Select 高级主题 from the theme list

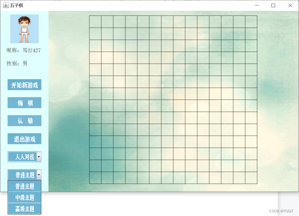coord(24,208)
